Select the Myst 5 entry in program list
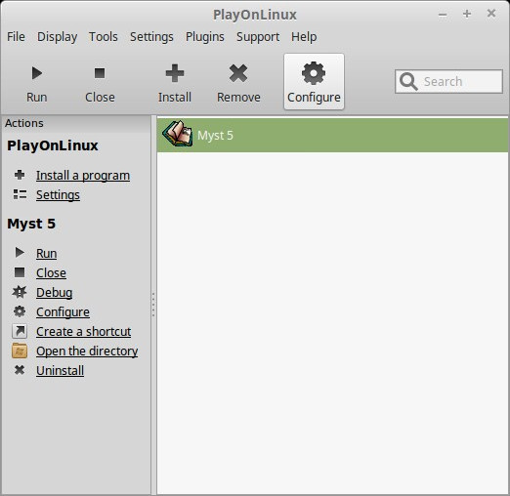This screenshot has width=510, height=496. coord(332,135)
